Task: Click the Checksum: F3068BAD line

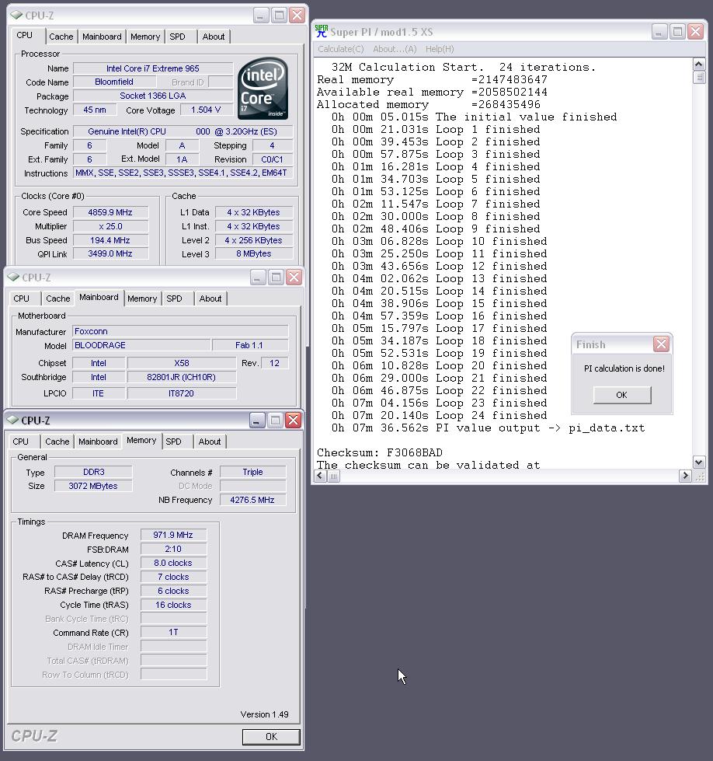Action: (379, 453)
